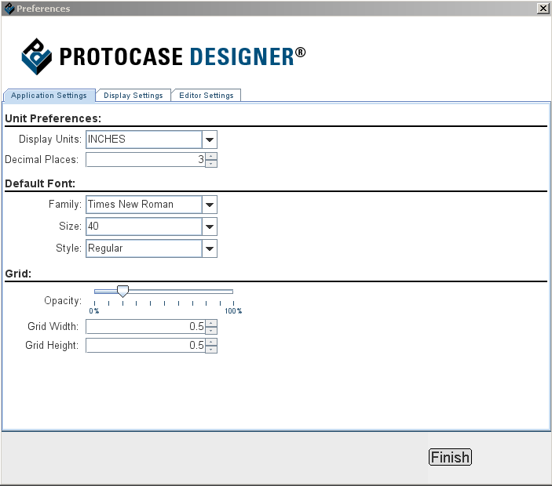
Task: Expand the font Style dropdown
Action: coord(210,248)
